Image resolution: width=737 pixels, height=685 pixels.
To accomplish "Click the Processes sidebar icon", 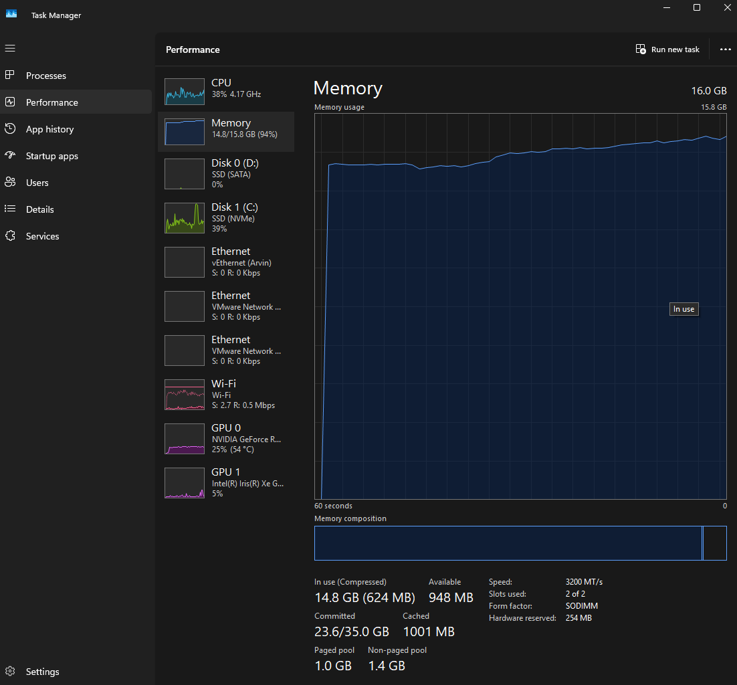I will [x=10, y=75].
